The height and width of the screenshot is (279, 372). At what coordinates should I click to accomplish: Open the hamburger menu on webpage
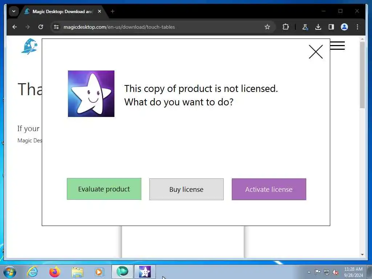pyautogui.click(x=337, y=45)
